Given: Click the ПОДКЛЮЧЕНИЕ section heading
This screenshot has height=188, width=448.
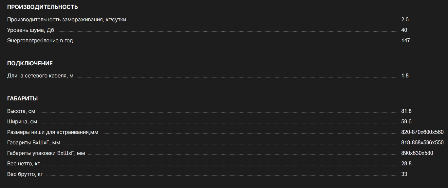Looking at the screenshot, I should (x=30, y=63).
